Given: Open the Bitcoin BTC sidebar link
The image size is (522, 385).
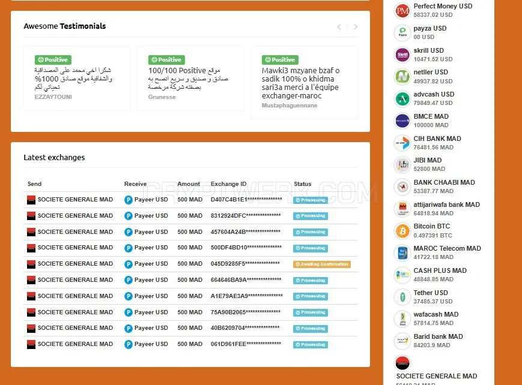Looking at the screenshot, I should click(431, 227).
